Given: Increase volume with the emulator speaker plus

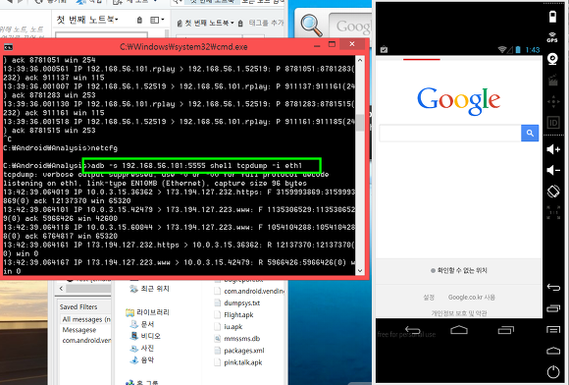Looking at the screenshot, I should click(x=553, y=149).
